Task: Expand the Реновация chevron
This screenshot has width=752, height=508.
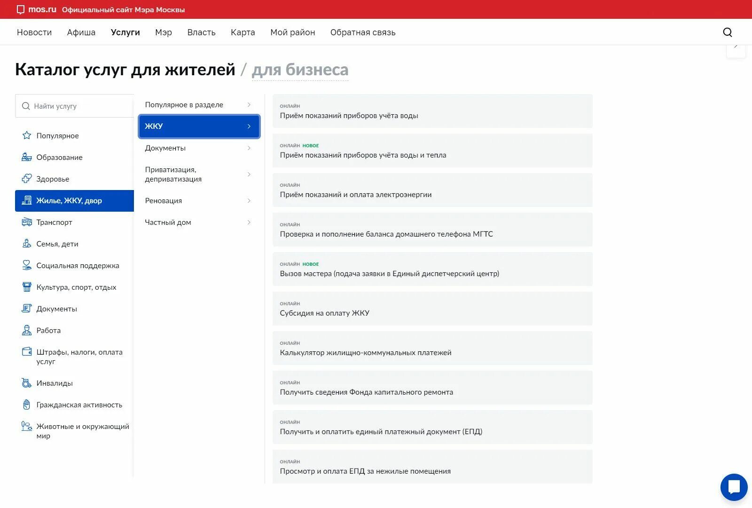Action: 249,200
